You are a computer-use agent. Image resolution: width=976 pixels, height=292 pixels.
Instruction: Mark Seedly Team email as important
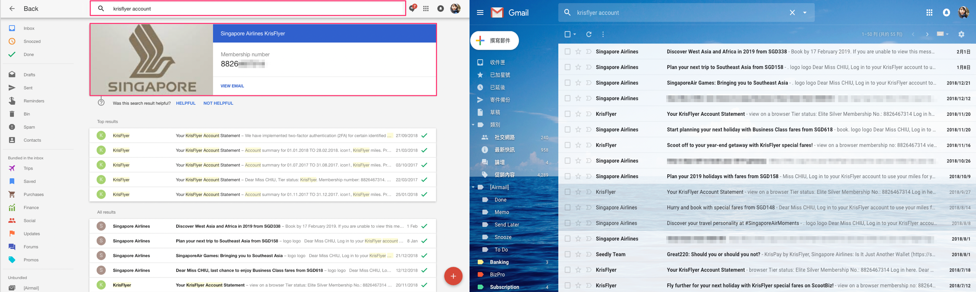[589, 254]
